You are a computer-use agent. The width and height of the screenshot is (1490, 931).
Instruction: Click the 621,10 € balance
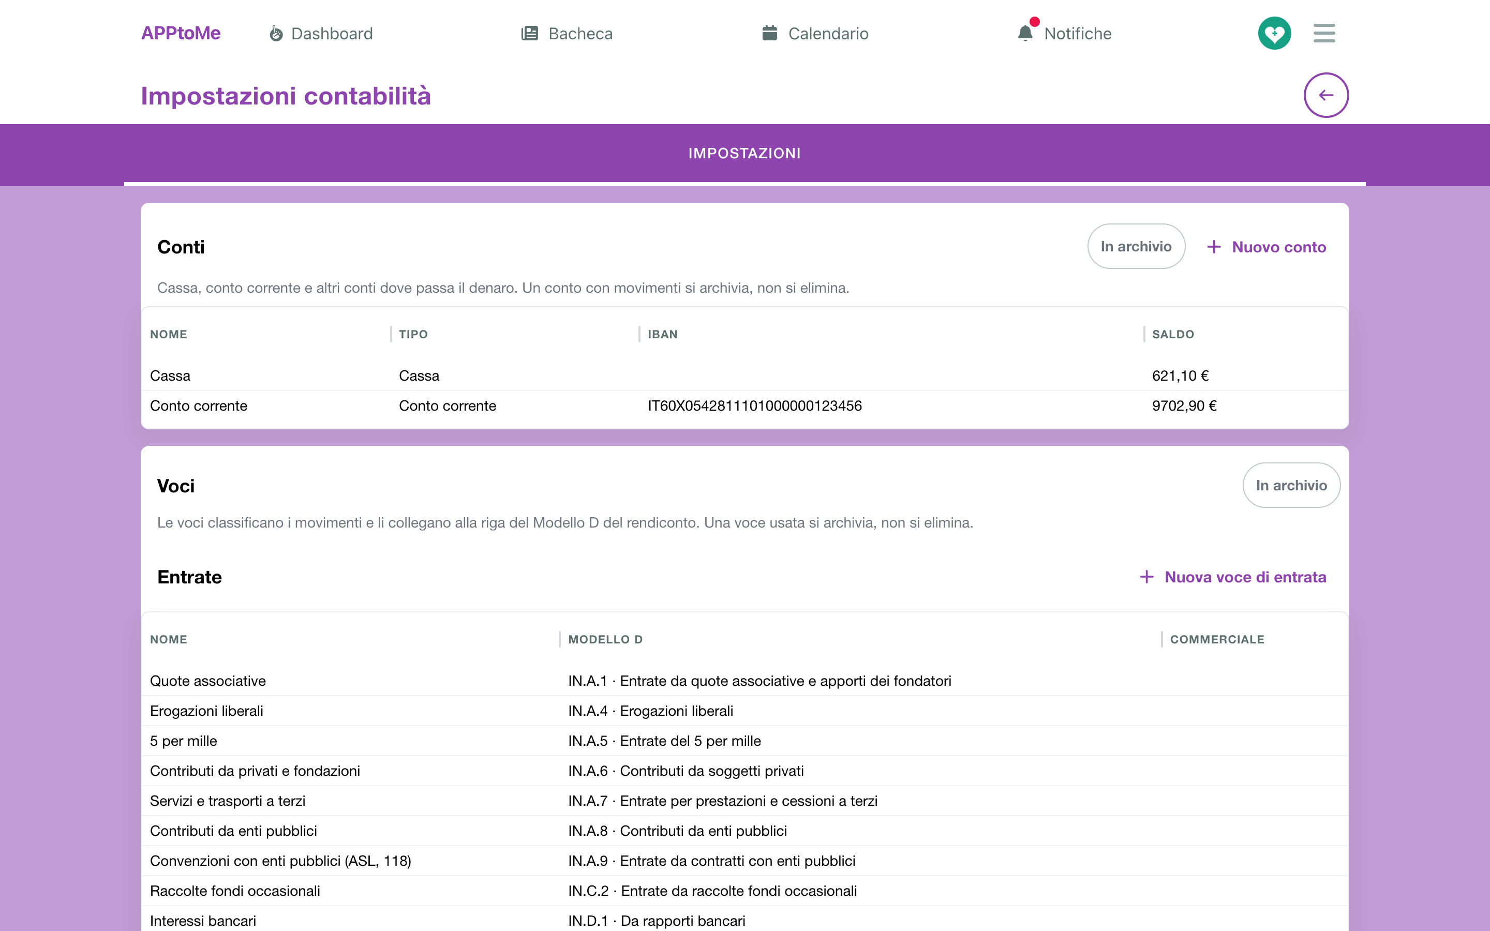pos(1180,376)
